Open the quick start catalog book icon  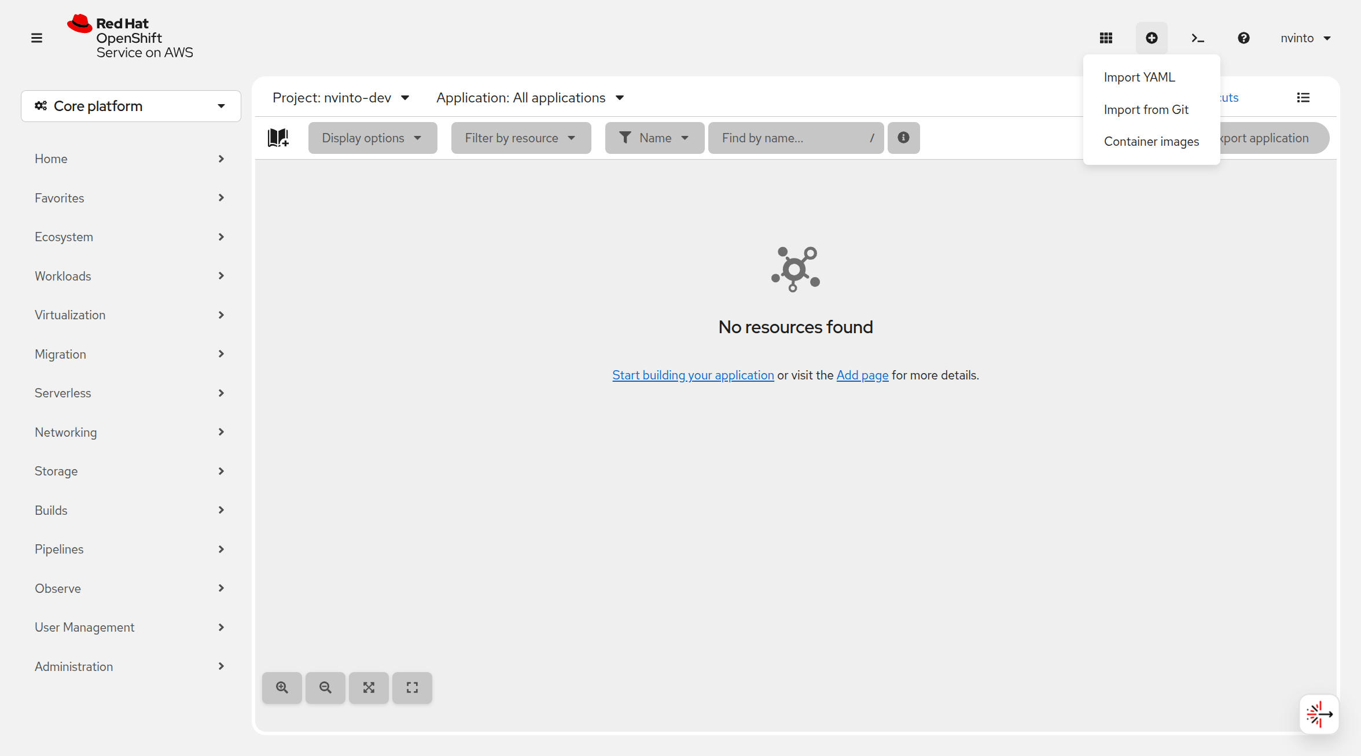[278, 138]
